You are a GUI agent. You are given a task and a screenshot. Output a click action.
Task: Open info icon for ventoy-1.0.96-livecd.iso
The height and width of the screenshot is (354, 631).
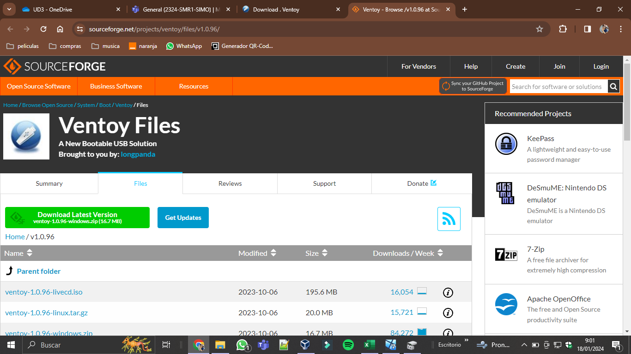point(448,292)
